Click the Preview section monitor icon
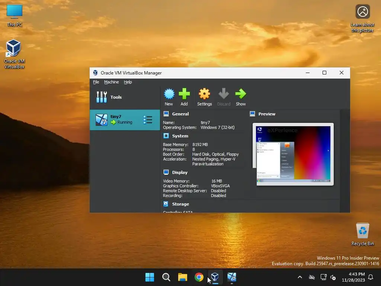The height and width of the screenshot is (286, 381). [253, 114]
